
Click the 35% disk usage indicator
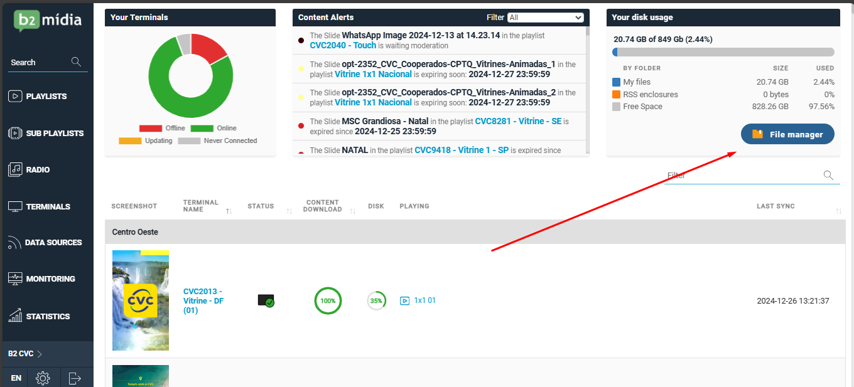click(x=376, y=300)
